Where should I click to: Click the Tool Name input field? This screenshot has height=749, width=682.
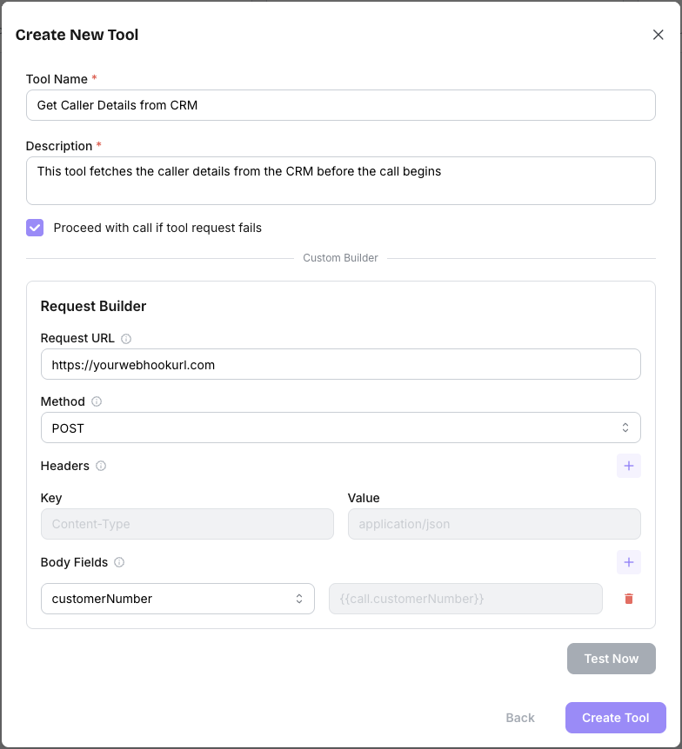(340, 105)
